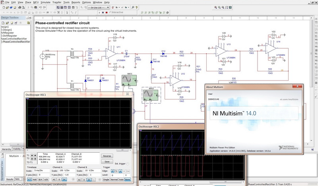Click Channel A Scale field showing 100 V/Div
The image size is (318, 186).
[67, 171]
